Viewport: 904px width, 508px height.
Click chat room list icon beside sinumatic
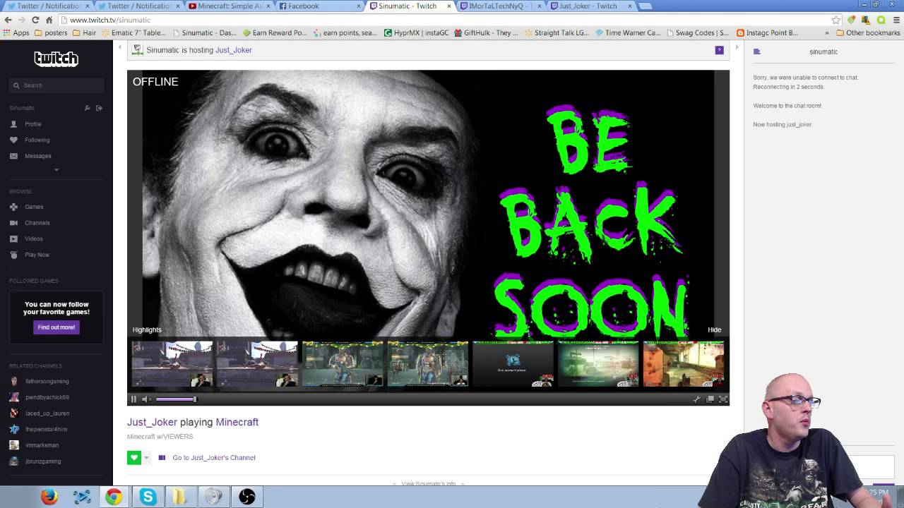pyautogui.click(x=757, y=52)
